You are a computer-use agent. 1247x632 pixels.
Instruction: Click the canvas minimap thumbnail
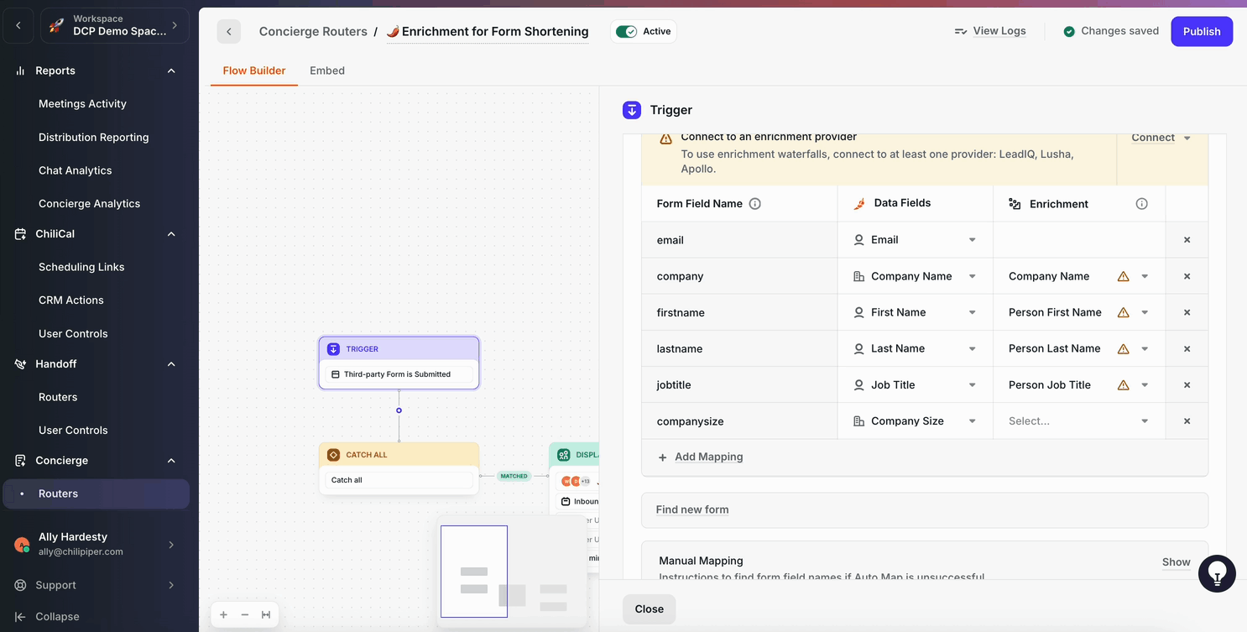[512, 572]
